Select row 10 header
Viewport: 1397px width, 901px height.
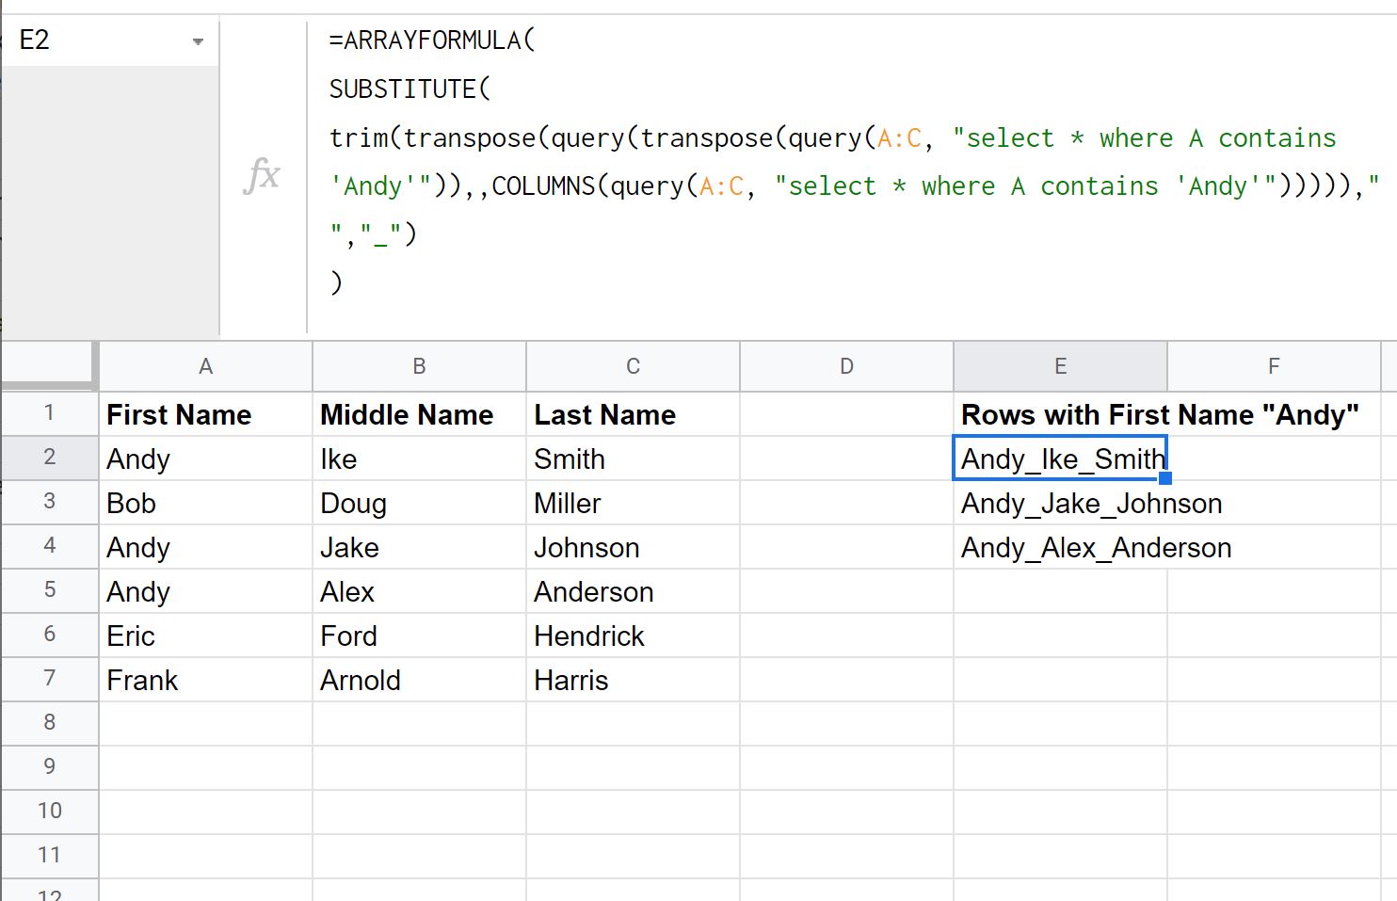click(x=49, y=812)
